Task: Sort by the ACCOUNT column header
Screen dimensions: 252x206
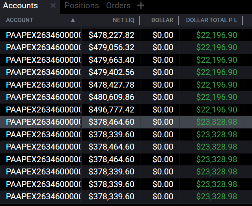Action: coord(20,20)
